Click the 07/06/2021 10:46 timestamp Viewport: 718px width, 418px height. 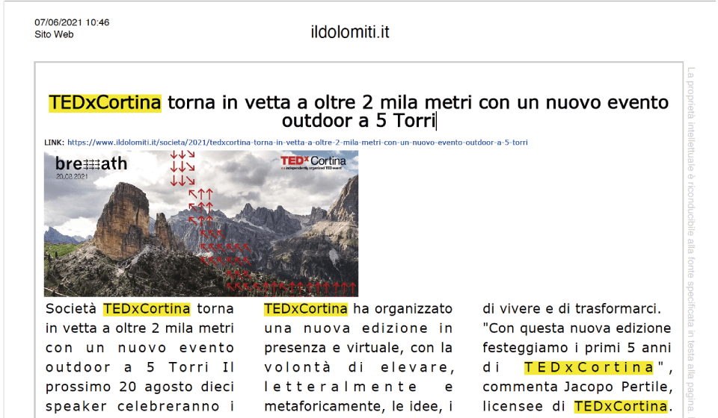pos(72,22)
